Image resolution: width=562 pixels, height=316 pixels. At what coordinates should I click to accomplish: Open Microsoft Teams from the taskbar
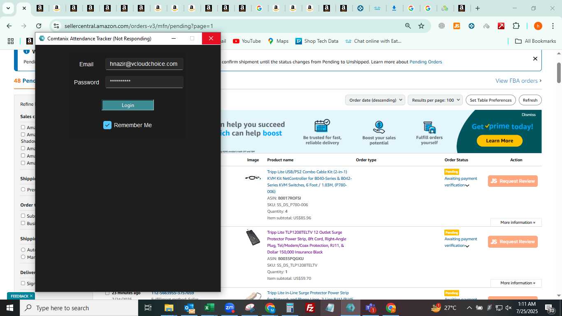[x=371, y=308]
